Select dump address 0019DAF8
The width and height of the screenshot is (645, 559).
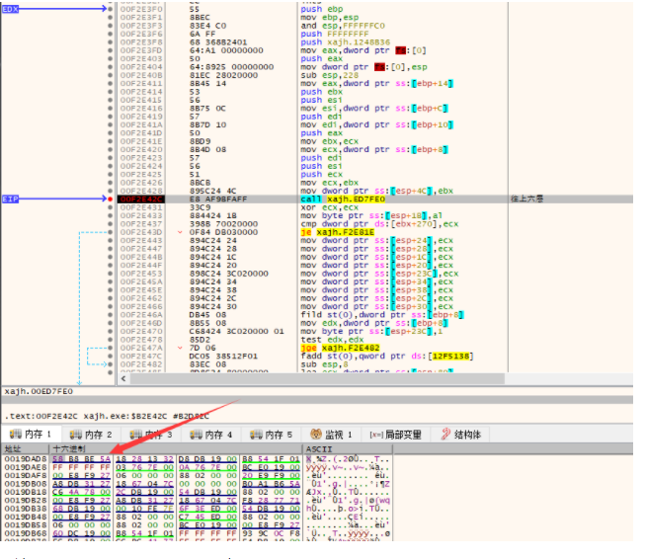(26, 475)
